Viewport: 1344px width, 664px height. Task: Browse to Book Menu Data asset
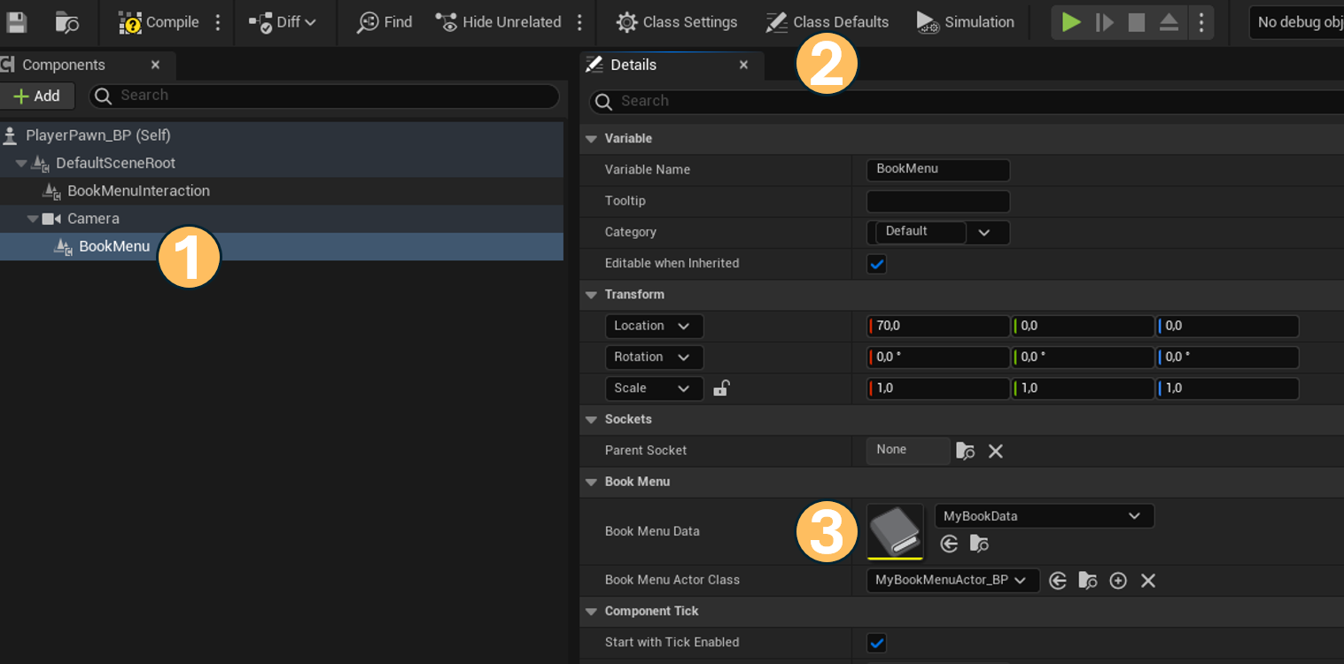(x=979, y=544)
